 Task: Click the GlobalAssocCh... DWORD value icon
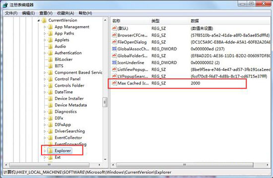tap(114, 49)
